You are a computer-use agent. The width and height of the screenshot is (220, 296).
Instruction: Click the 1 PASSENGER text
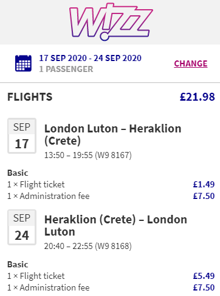pyautogui.click(x=66, y=69)
